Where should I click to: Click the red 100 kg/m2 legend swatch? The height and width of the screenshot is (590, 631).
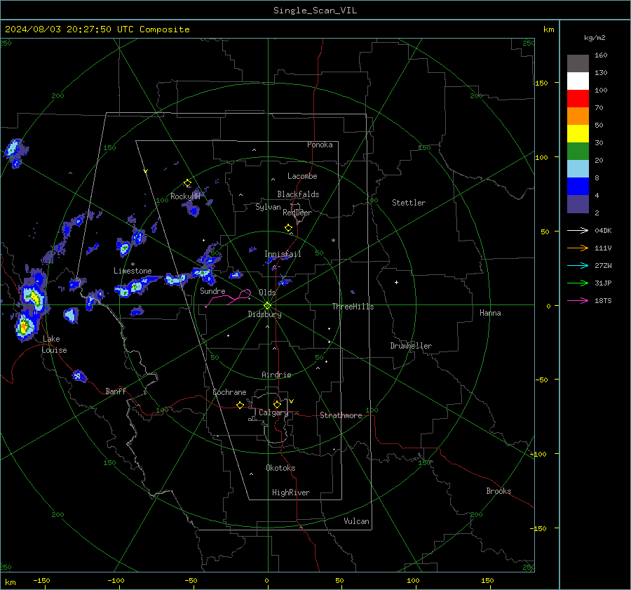coord(578,99)
